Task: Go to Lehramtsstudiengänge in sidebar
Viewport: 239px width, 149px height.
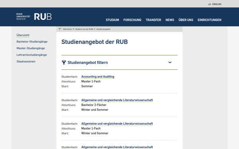Action: (32, 55)
